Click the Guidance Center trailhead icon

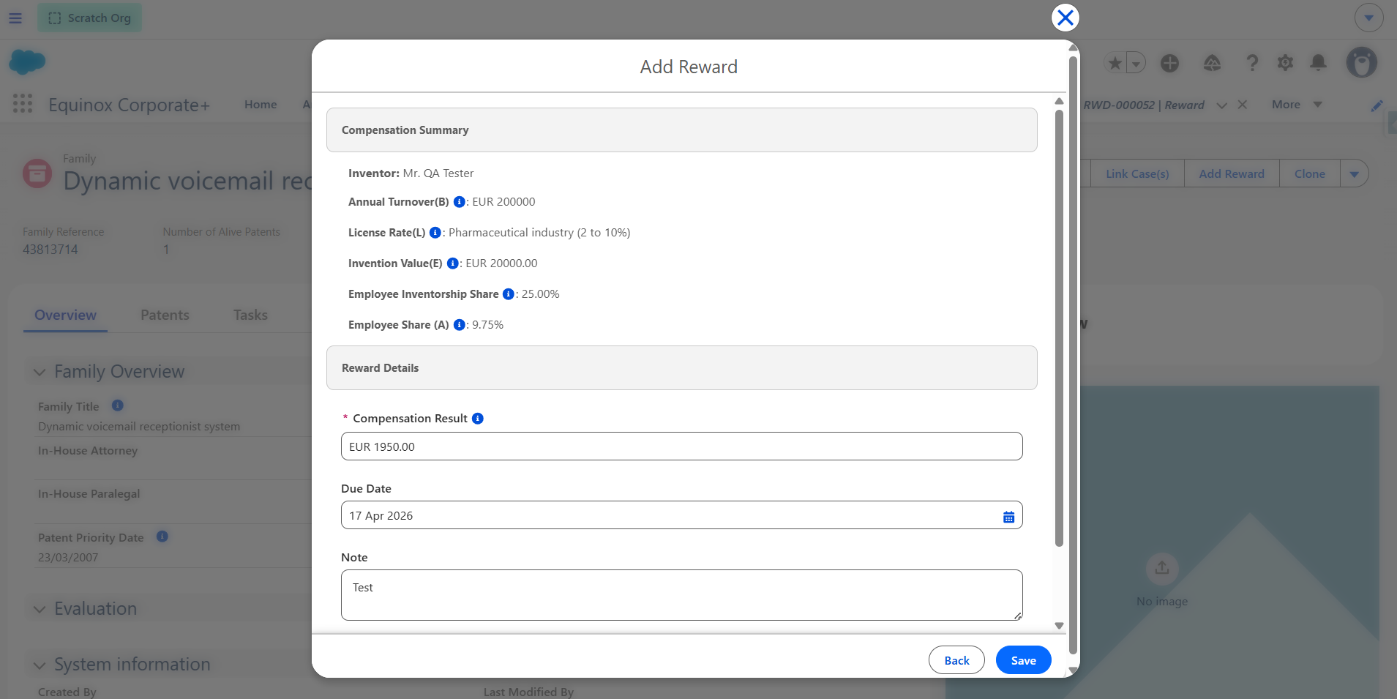(1212, 64)
